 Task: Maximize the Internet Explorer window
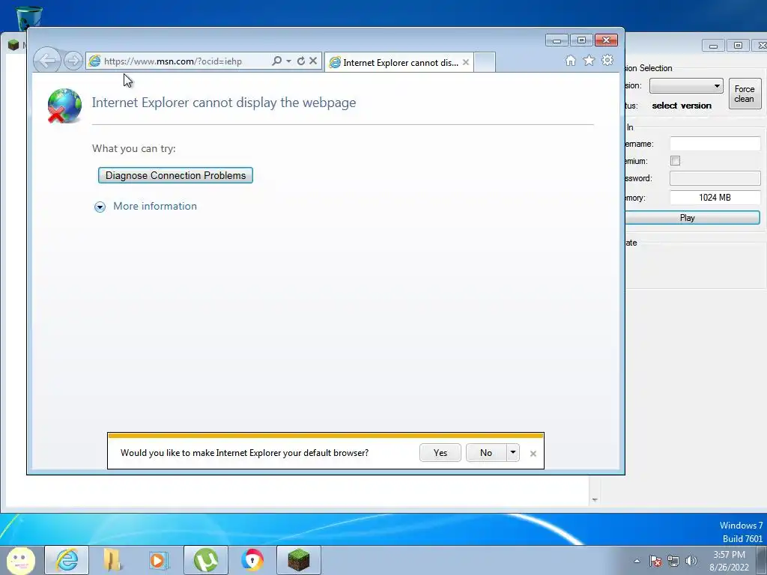pos(581,40)
